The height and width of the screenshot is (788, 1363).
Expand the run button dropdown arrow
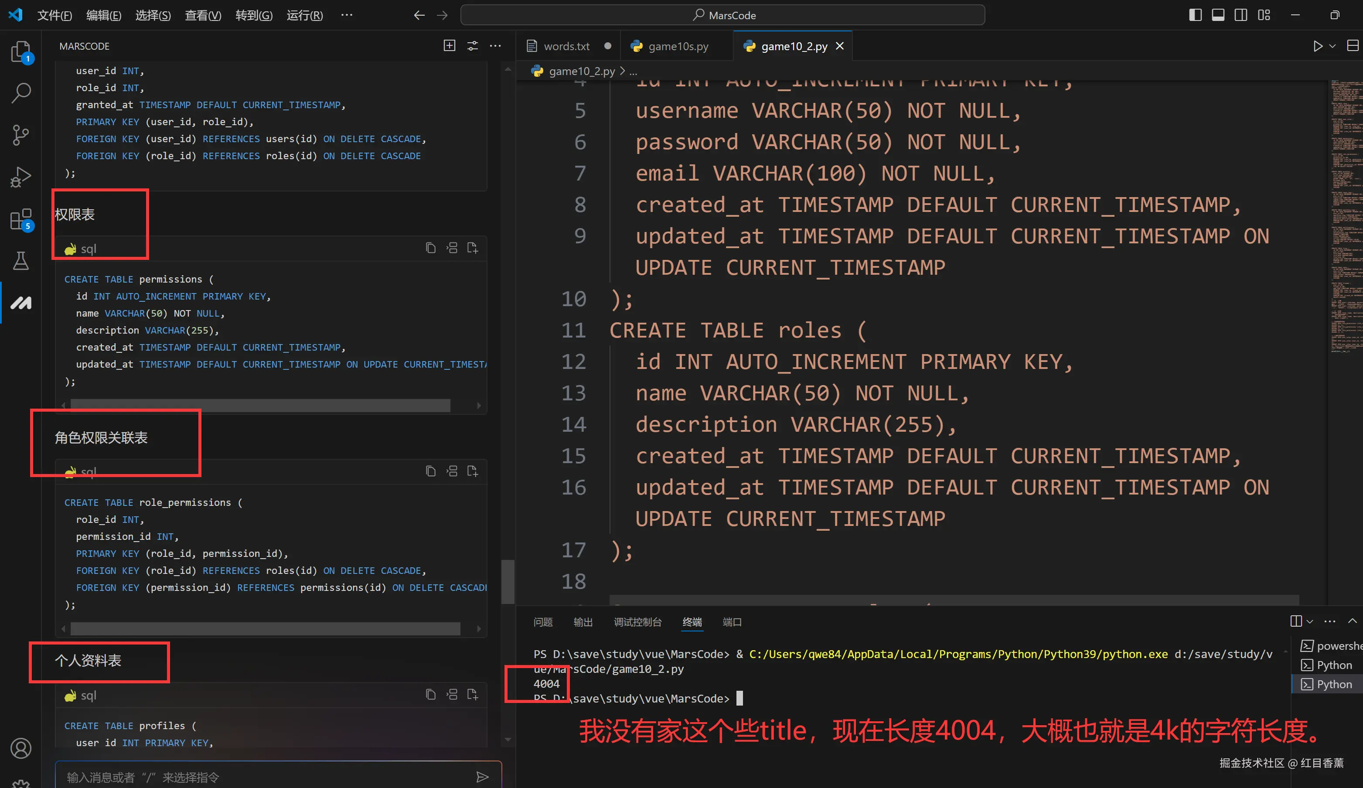(x=1333, y=47)
